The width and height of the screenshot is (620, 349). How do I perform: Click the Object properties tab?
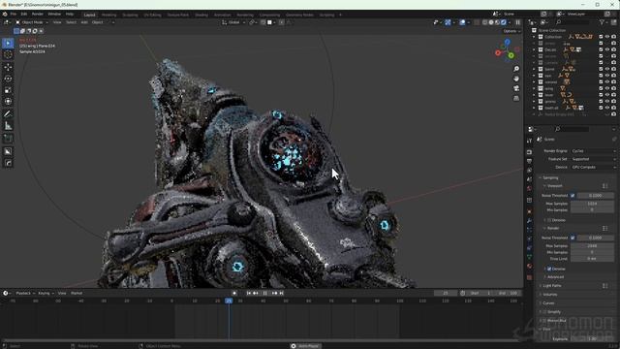coord(530,211)
